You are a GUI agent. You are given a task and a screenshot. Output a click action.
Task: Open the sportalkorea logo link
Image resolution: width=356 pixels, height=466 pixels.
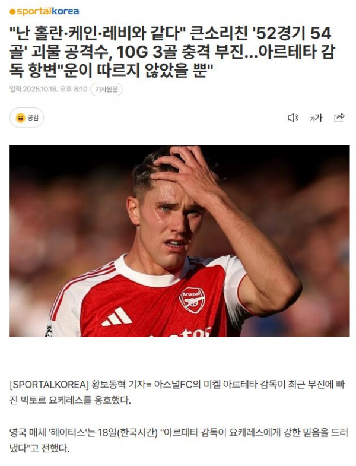pos(44,12)
